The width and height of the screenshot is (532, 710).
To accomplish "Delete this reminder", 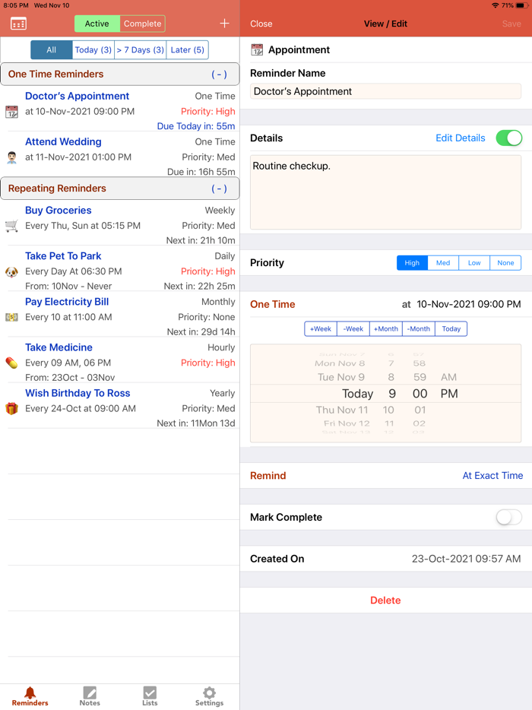I will [385, 600].
